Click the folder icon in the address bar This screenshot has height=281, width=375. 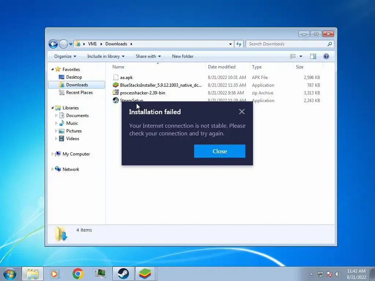(78, 44)
